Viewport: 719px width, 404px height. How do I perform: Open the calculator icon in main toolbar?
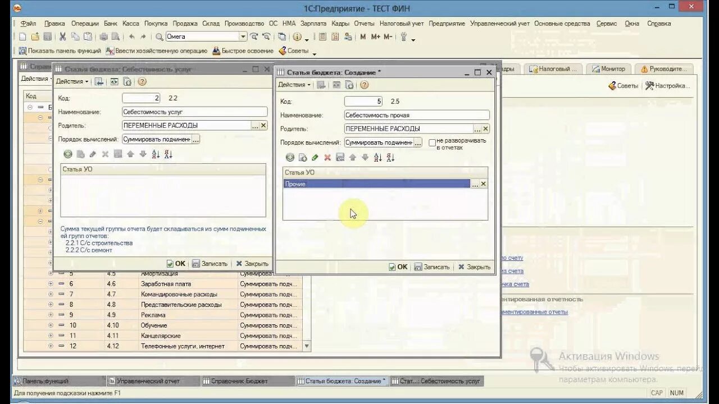pos(323,36)
